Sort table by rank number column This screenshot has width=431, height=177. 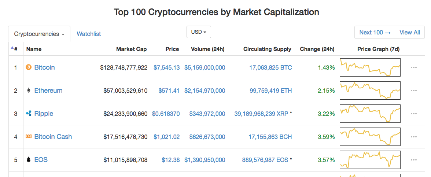click(x=14, y=49)
